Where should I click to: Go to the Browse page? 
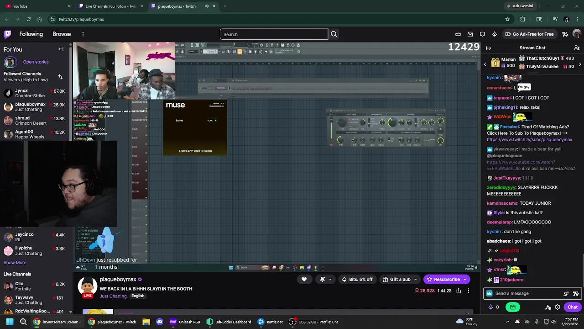click(62, 34)
